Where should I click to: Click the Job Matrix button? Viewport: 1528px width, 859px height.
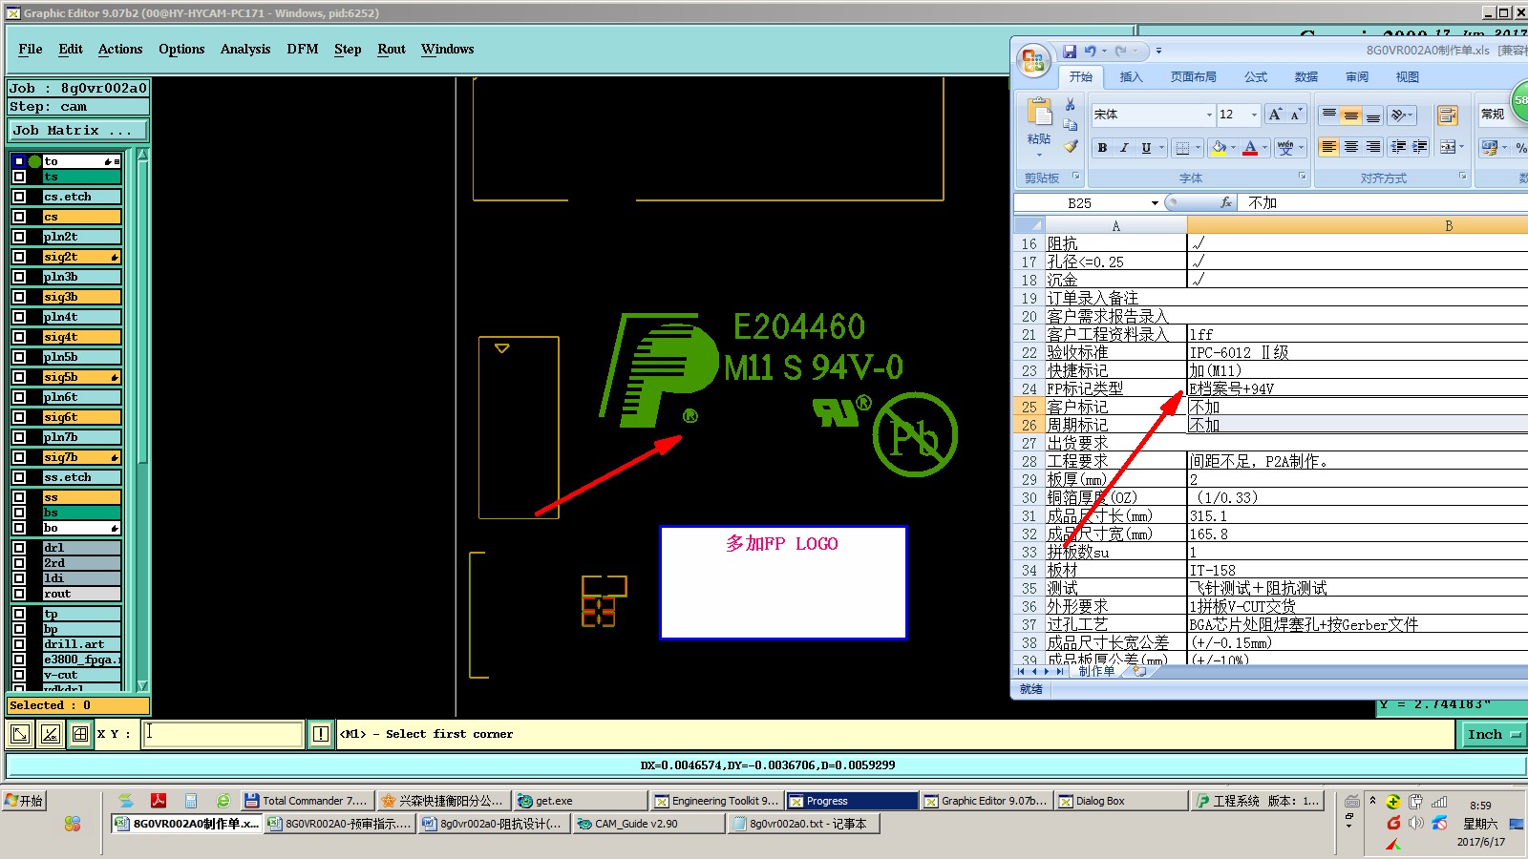tap(78, 131)
